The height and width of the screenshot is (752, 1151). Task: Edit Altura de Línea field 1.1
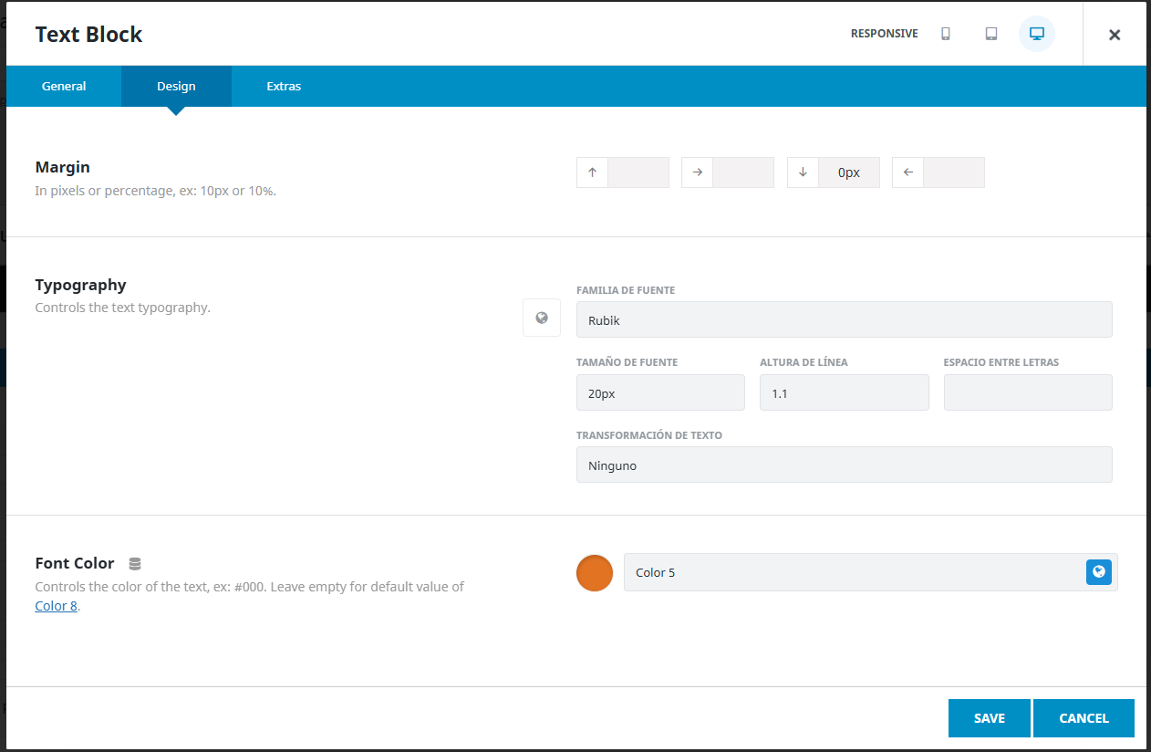845,392
